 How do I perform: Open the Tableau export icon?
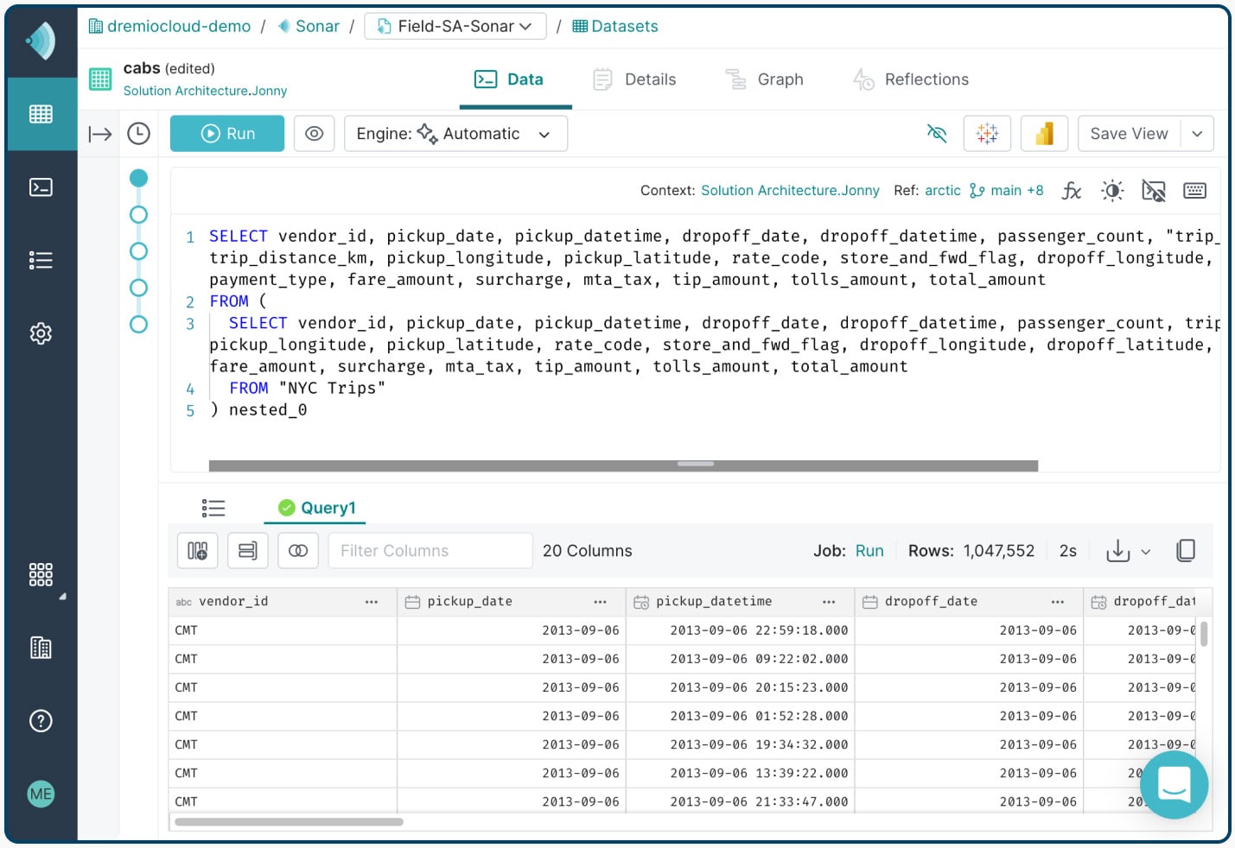coord(987,133)
